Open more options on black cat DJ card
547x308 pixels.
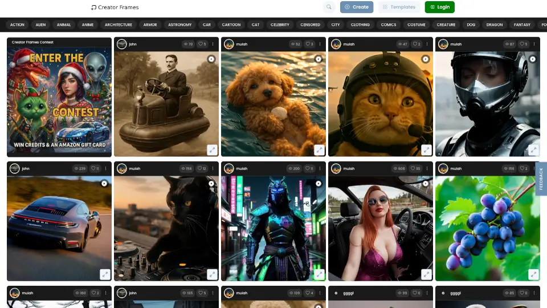213,169
